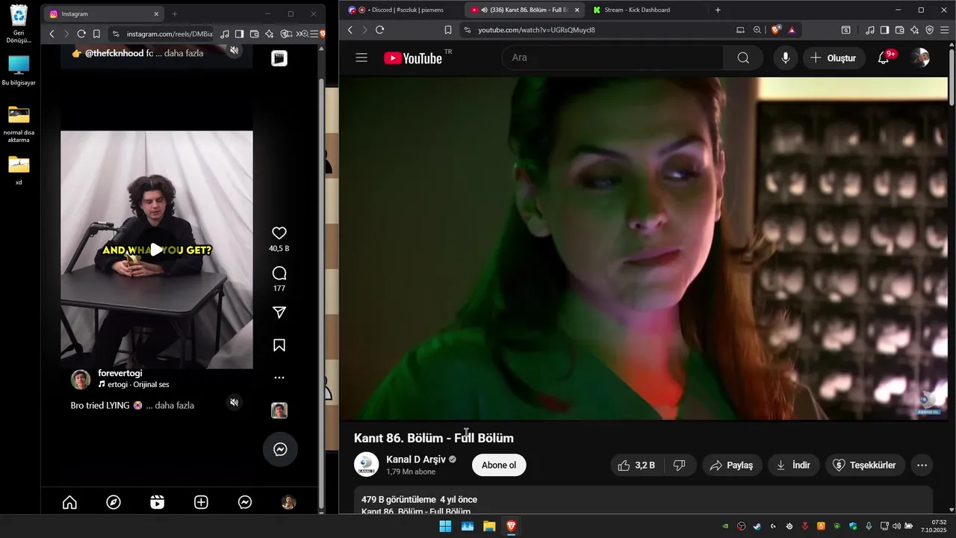The width and height of the screenshot is (956, 538).
Task: Open Instagram Messenger floating button
Action: click(x=280, y=449)
